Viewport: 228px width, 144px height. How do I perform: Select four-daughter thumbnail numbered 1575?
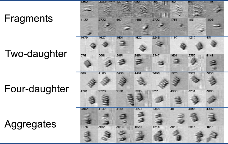click(x=179, y=81)
